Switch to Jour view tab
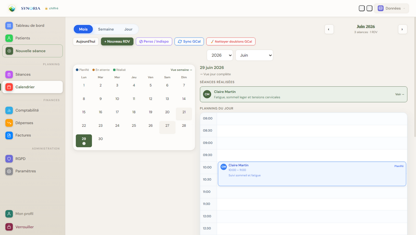 (128, 29)
